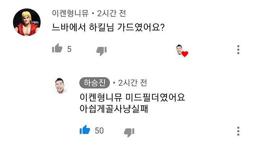Click the red creator heart badge
The width and height of the screenshot is (263, 147).
(x=185, y=54)
